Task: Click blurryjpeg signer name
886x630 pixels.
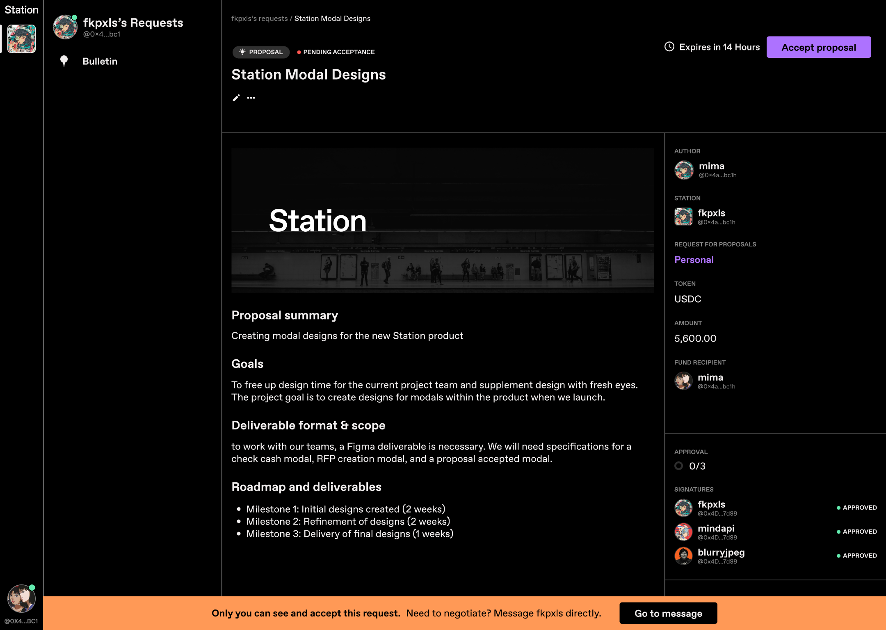Action: click(x=721, y=552)
